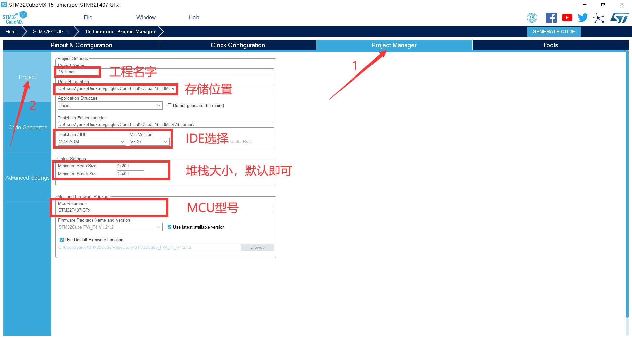Click the STM32CubeMX title bar app icon
Screen dimensions: 632x339
coord(4,5)
